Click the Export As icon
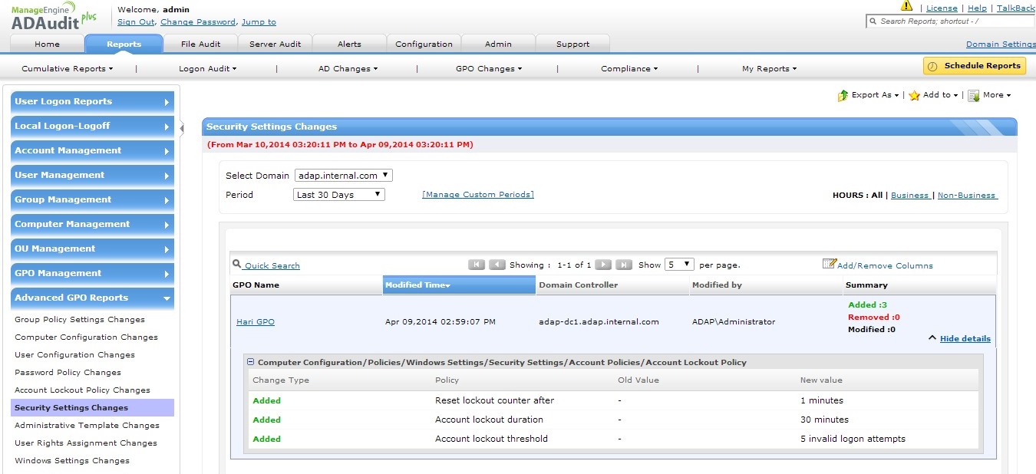The width and height of the screenshot is (1036, 474). click(843, 96)
